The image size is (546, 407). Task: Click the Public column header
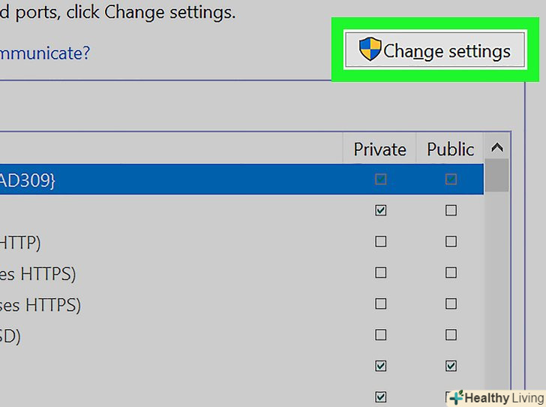450,149
